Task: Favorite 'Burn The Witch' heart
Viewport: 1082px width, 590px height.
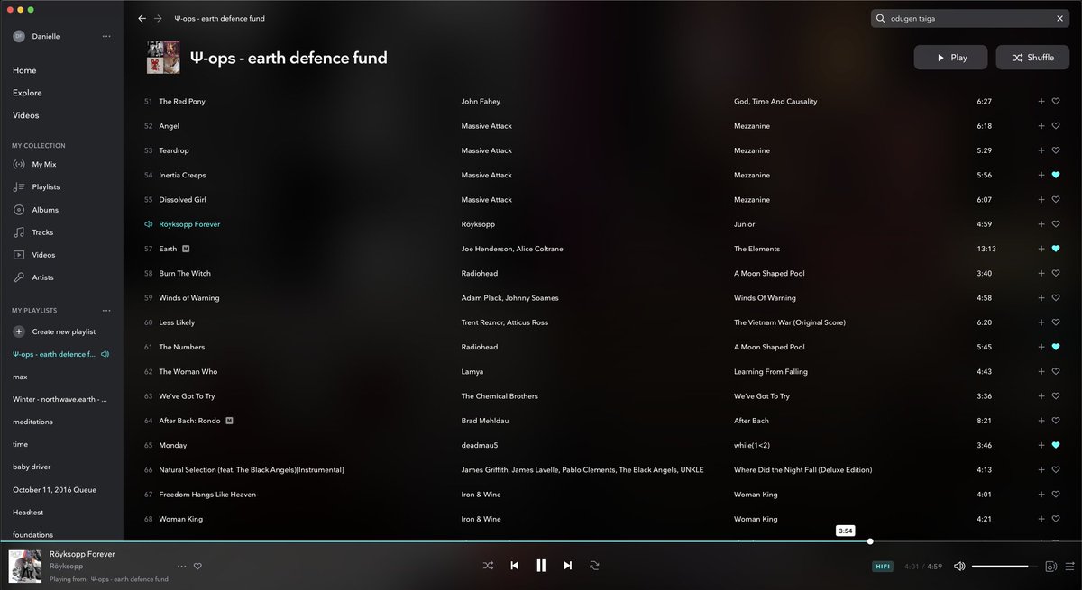Action: 1056,273
